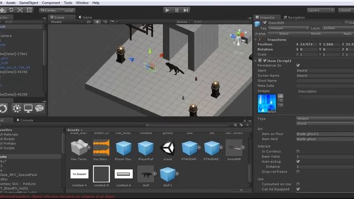Open the Component menu
Image resolution: width=354 pixels, height=199 pixels.
click(x=51, y=3)
